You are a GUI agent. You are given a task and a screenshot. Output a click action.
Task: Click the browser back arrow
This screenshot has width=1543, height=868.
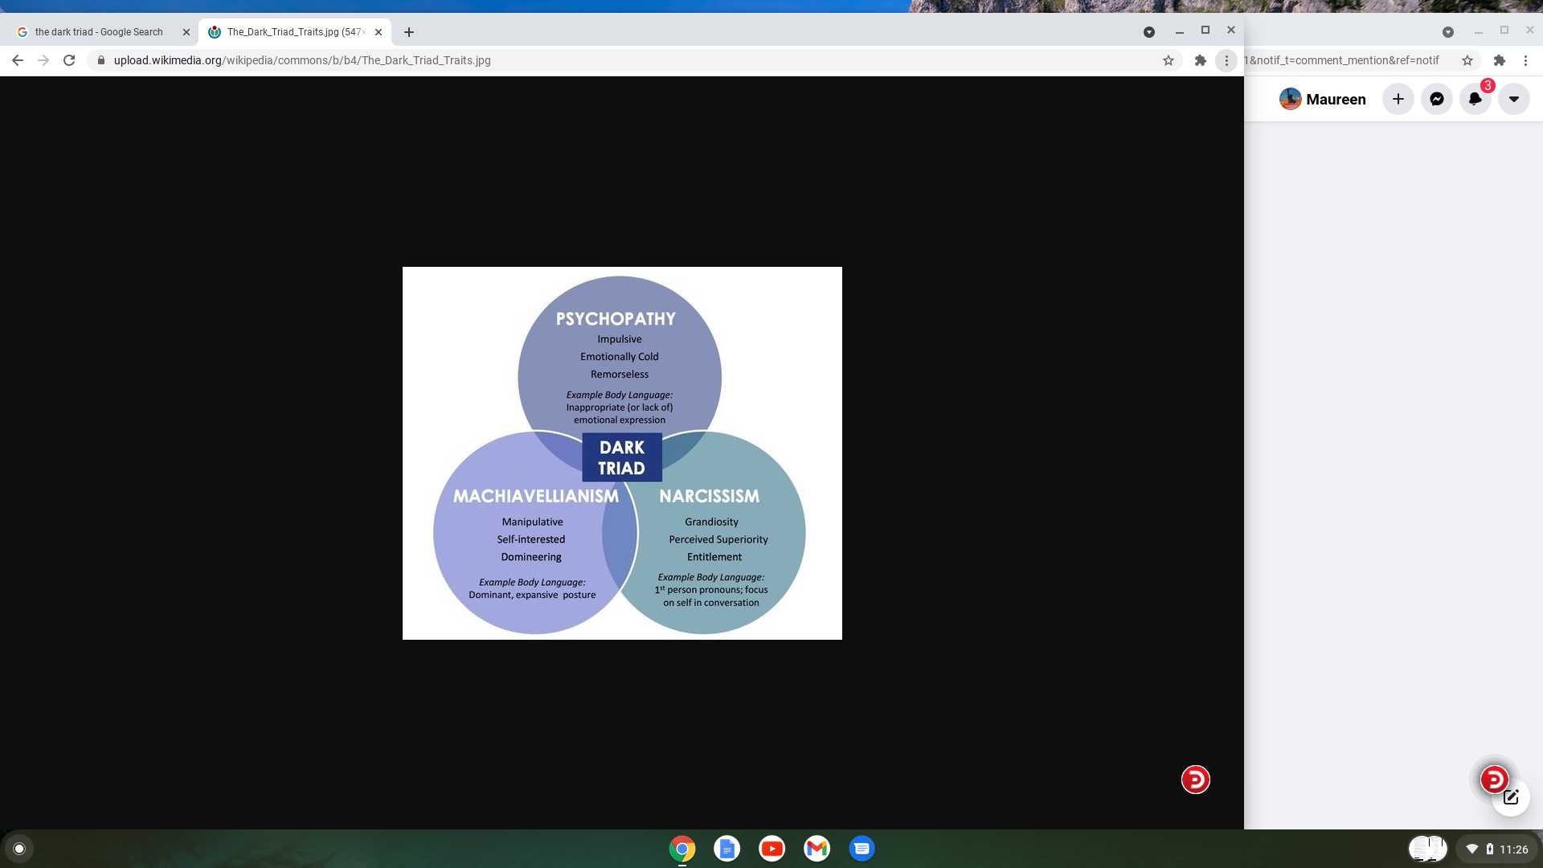[x=18, y=60]
